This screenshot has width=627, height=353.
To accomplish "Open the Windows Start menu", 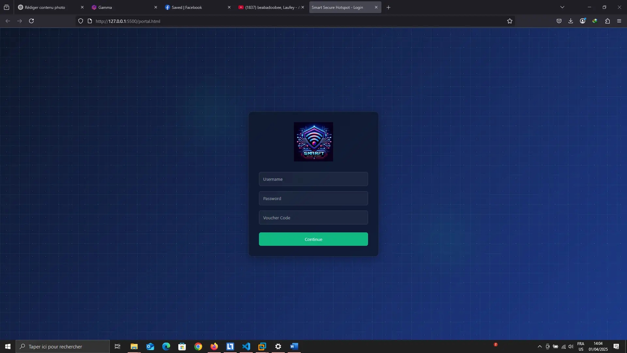I will point(8,346).
